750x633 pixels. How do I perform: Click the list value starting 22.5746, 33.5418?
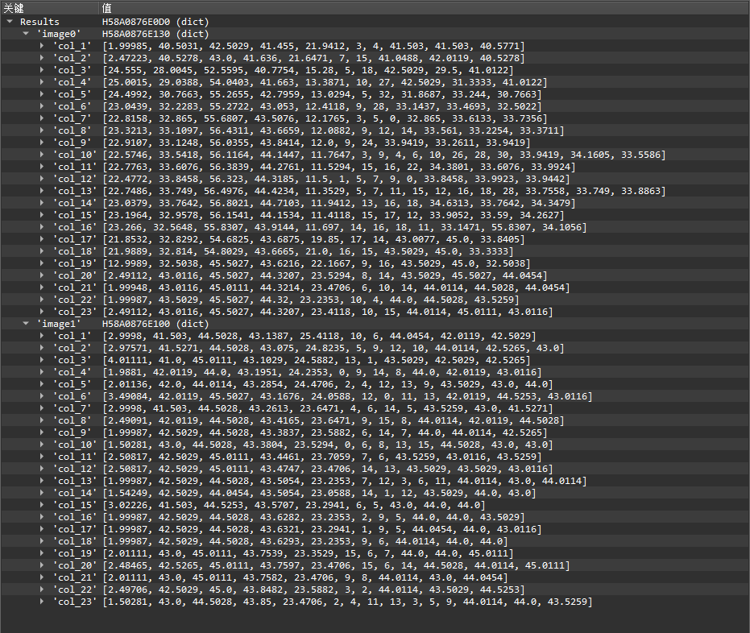384,155
